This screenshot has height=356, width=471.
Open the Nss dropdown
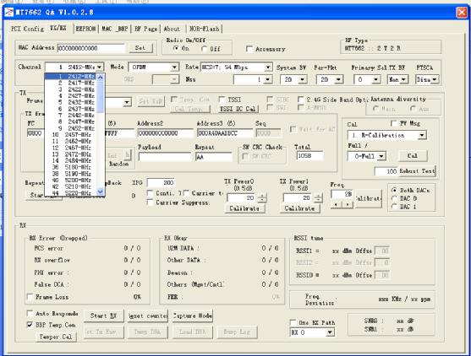tap(268, 79)
